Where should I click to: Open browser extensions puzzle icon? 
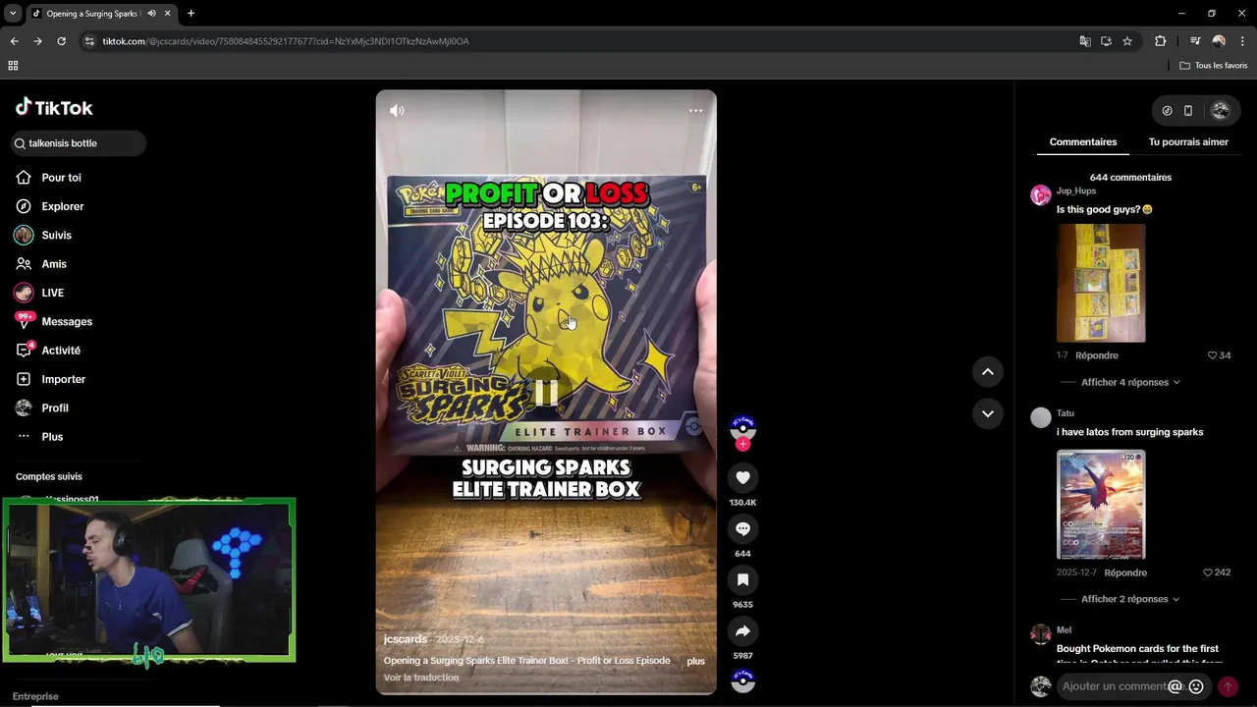[x=1161, y=41]
